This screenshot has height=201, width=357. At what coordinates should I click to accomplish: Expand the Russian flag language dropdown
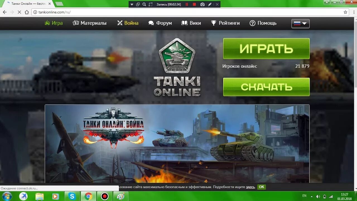300,23
